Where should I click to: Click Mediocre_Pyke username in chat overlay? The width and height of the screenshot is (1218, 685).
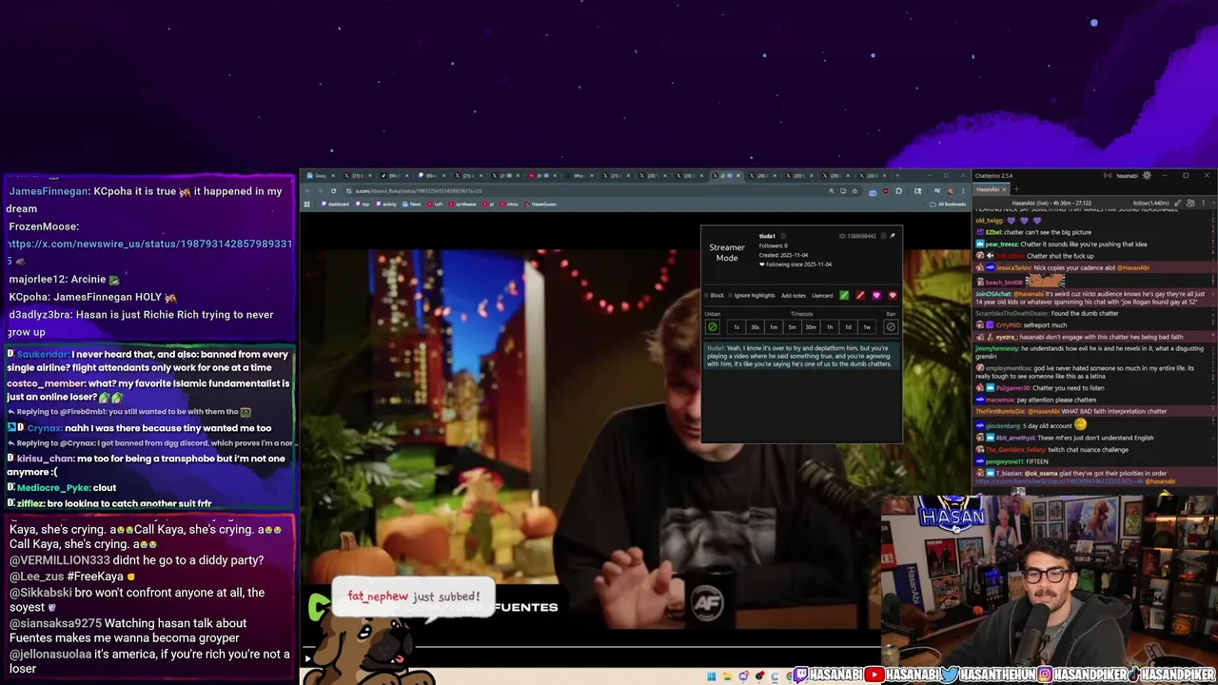[52, 488]
